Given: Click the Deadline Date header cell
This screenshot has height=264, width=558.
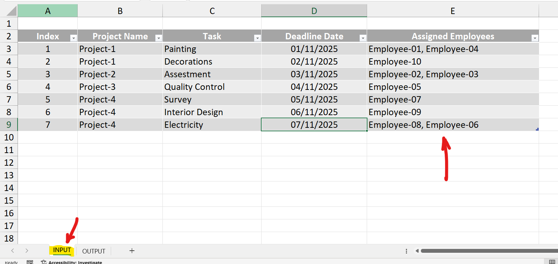Looking at the screenshot, I should click(x=314, y=36).
